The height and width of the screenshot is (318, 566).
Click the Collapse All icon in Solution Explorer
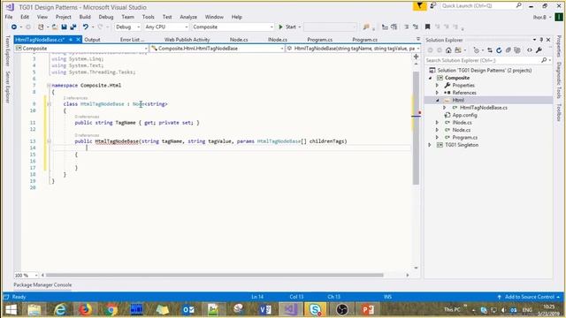coord(509,50)
